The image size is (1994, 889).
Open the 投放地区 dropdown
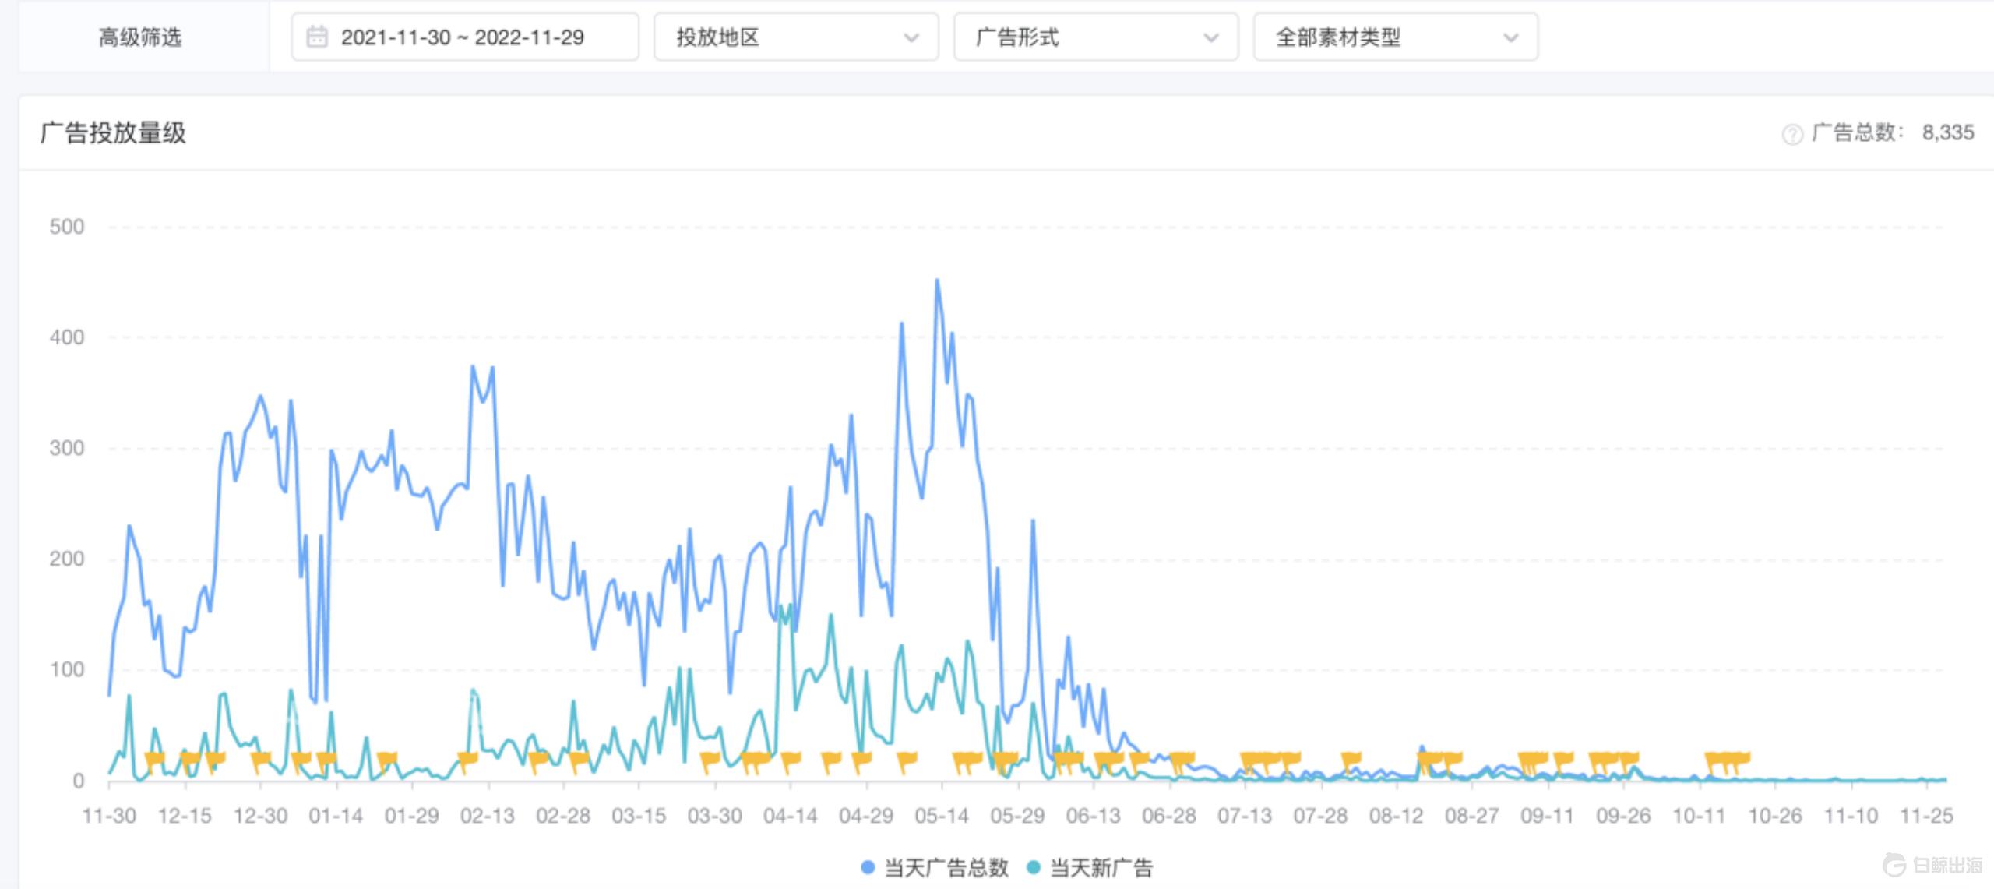click(x=795, y=37)
